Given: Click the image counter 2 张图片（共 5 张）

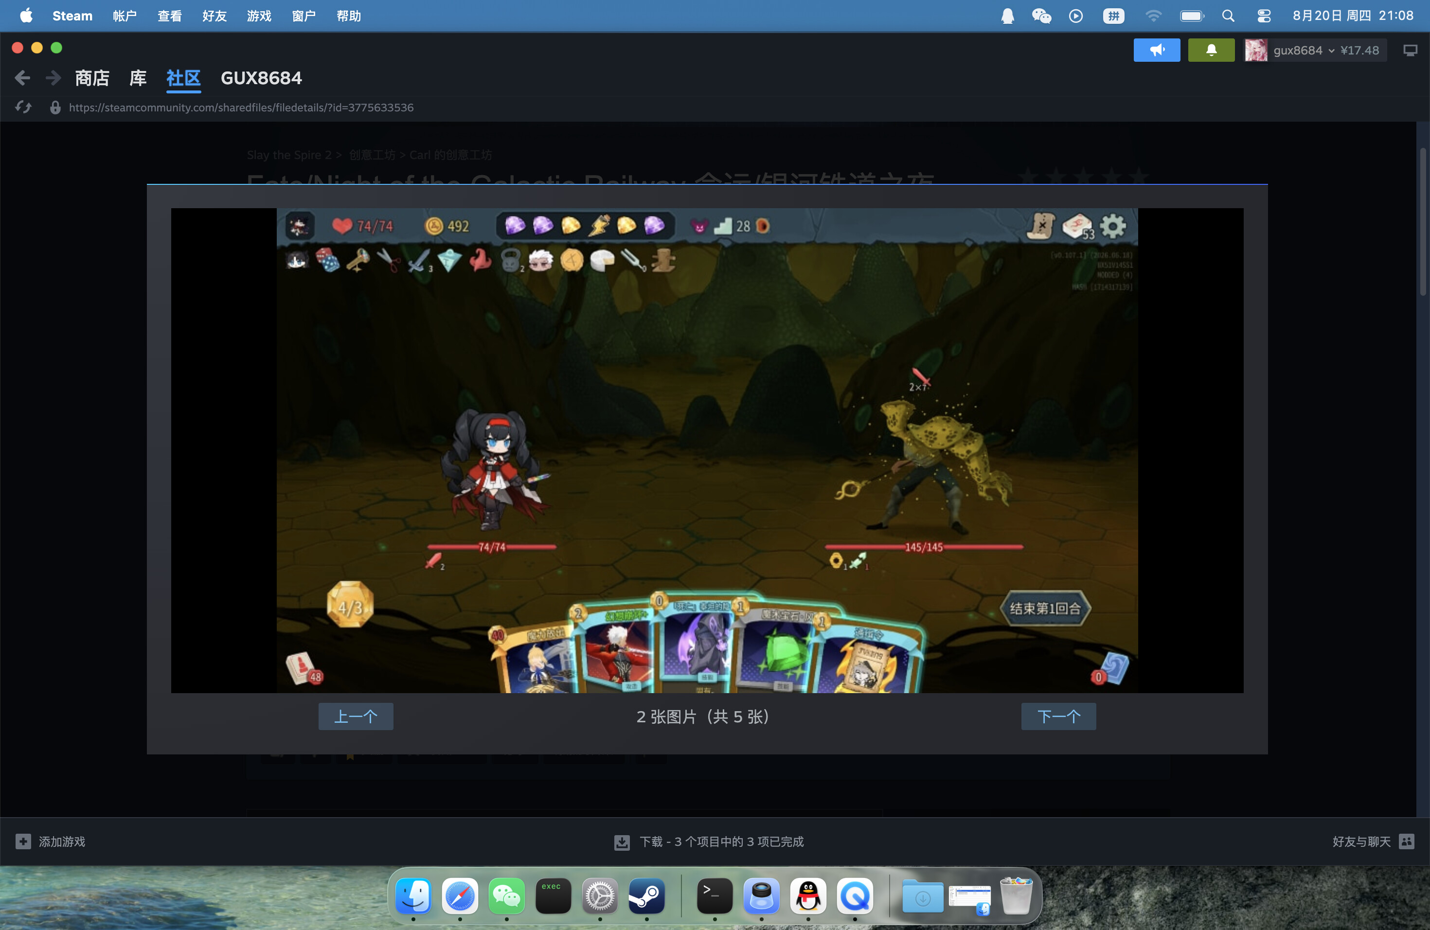Looking at the screenshot, I should click(704, 717).
